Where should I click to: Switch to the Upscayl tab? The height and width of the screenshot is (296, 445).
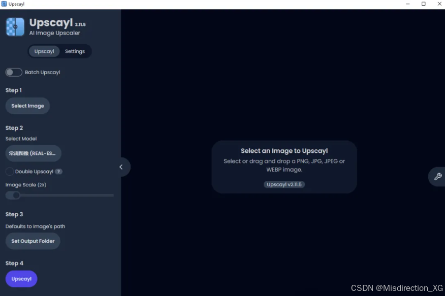point(44,51)
